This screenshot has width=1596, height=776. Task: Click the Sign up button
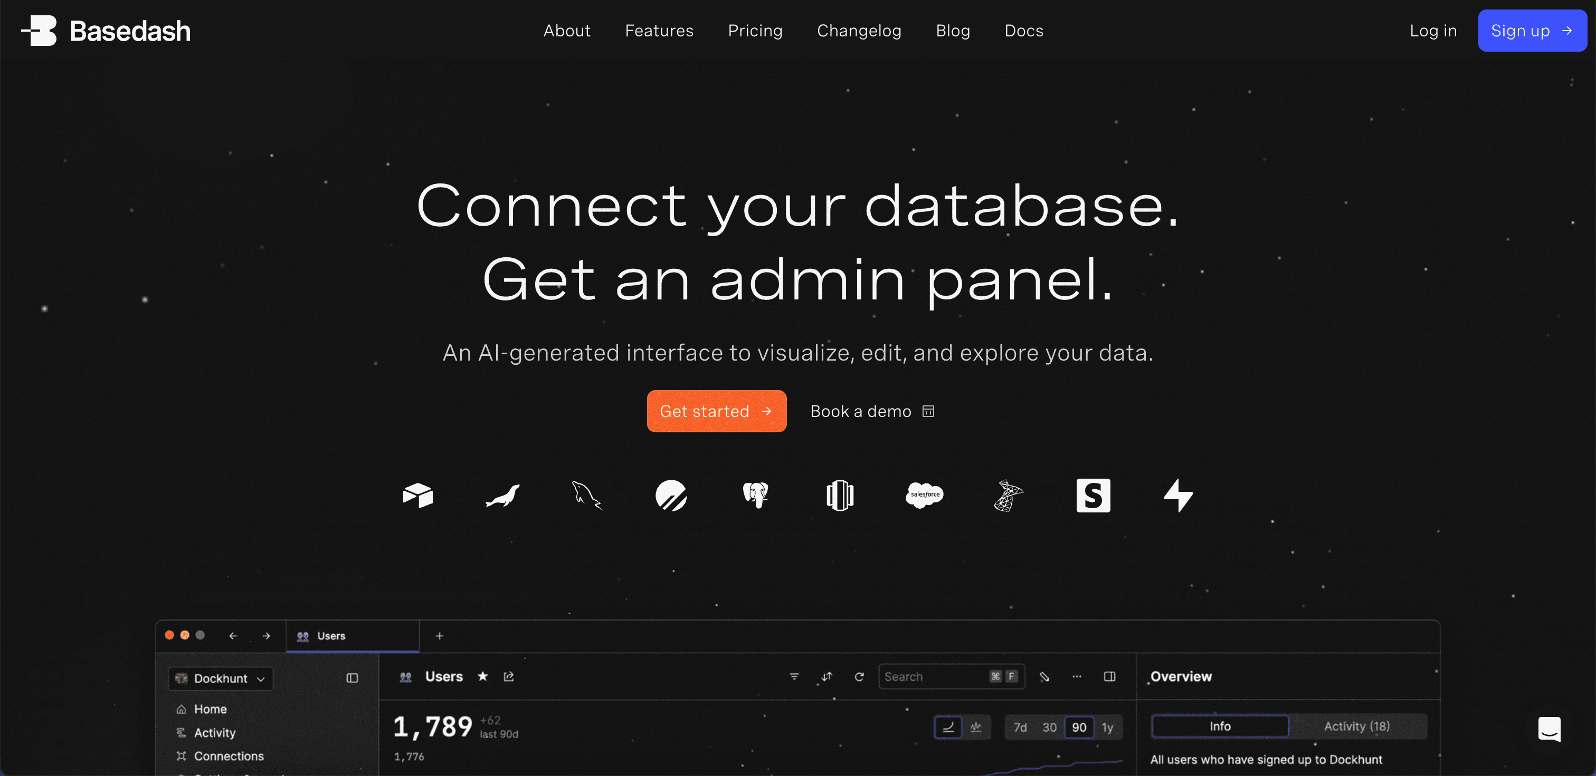pyautogui.click(x=1532, y=31)
